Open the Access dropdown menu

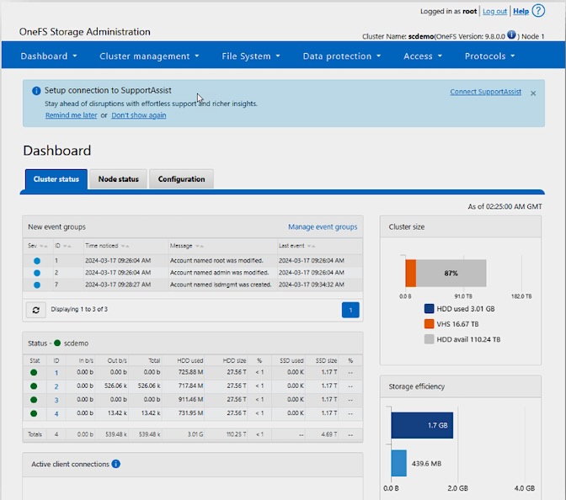pos(423,56)
